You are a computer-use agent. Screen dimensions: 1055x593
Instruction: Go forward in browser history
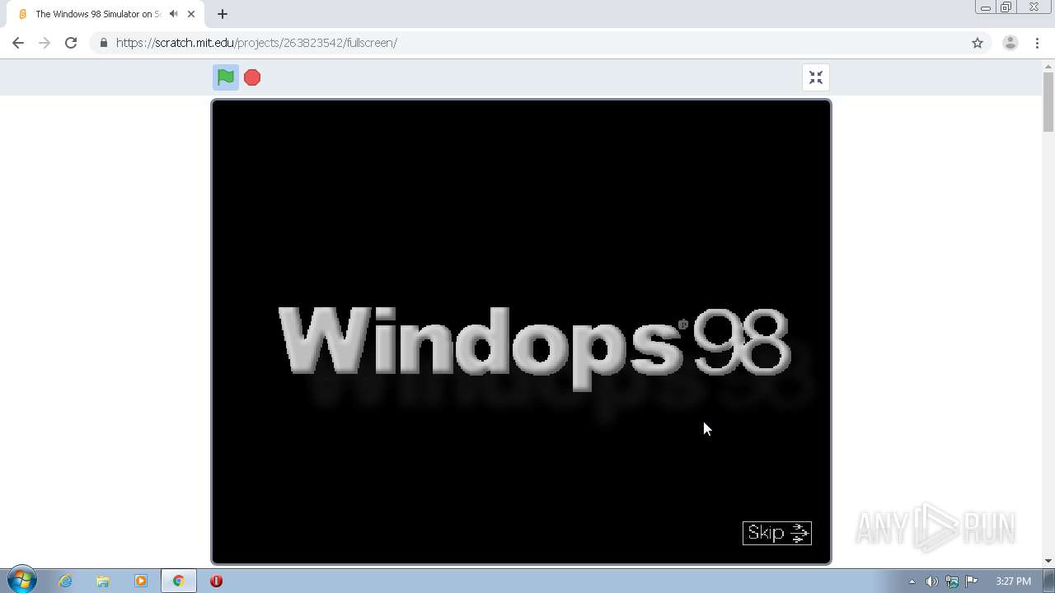tap(45, 43)
